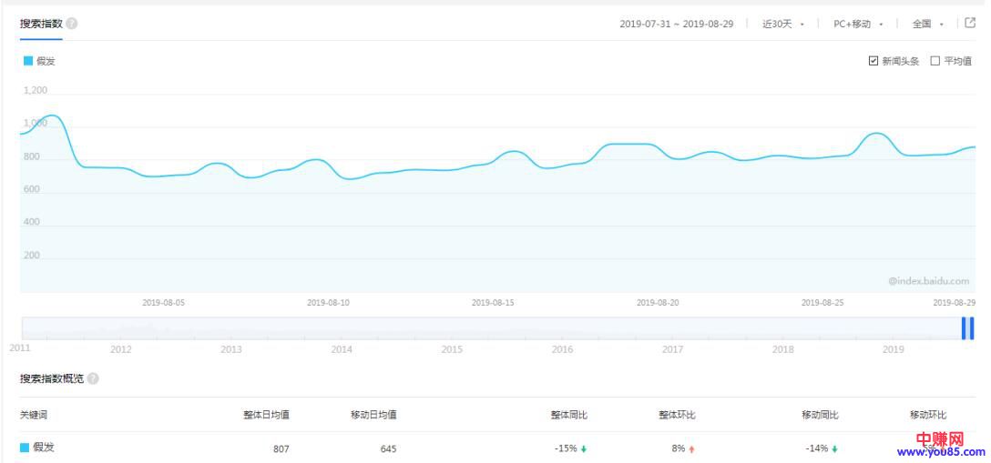Click the red up arrow next to 8%
The height and width of the screenshot is (463, 991).
pos(692,448)
